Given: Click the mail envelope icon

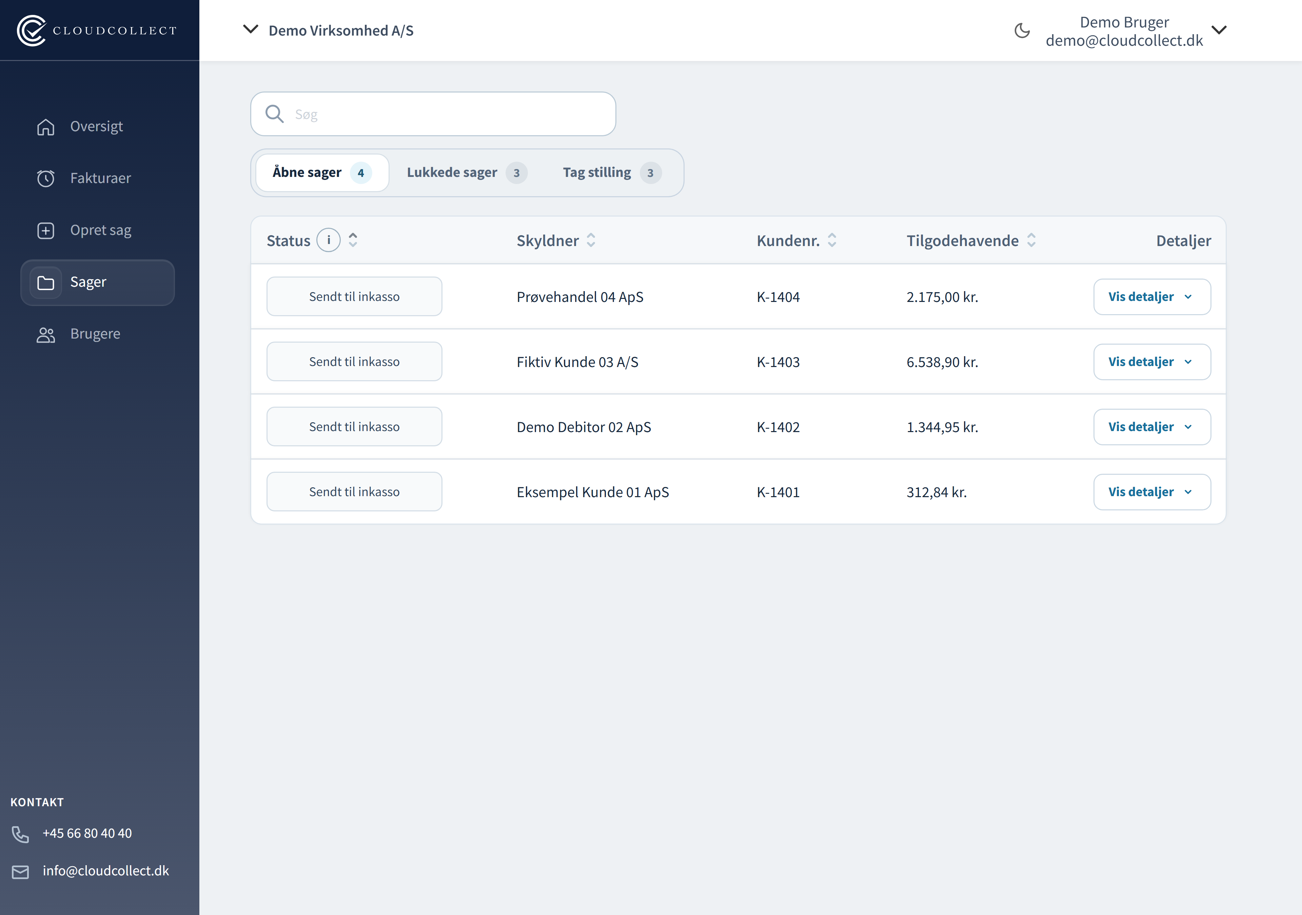Looking at the screenshot, I should pyautogui.click(x=20, y=871).
